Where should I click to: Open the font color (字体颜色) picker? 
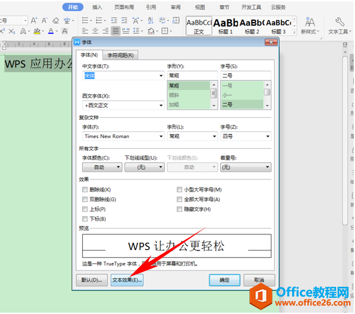(102, 167)
